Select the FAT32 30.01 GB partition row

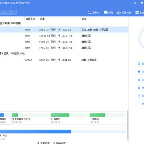point(64,60)
